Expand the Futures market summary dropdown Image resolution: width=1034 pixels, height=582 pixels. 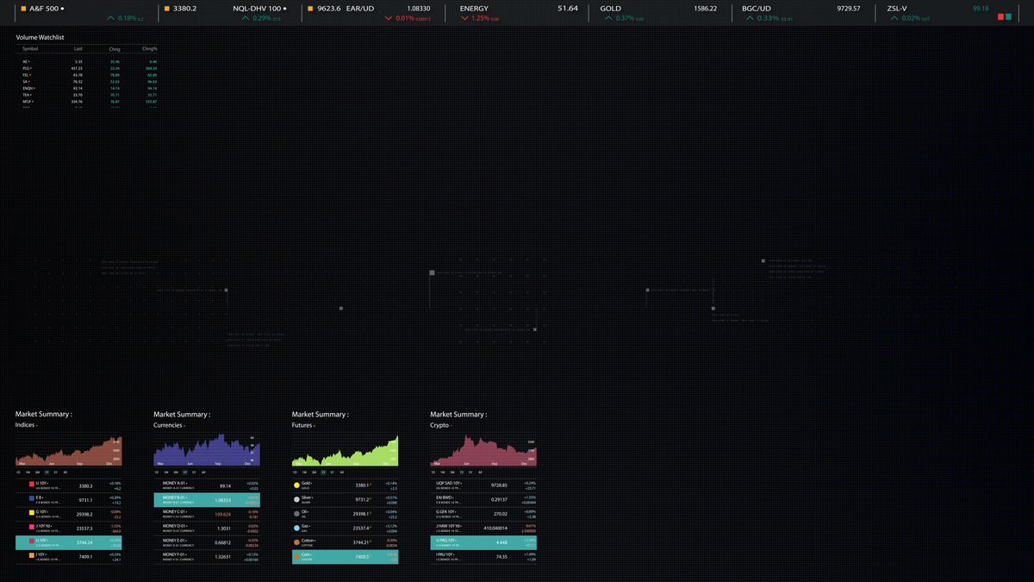(x=315, y=426)
